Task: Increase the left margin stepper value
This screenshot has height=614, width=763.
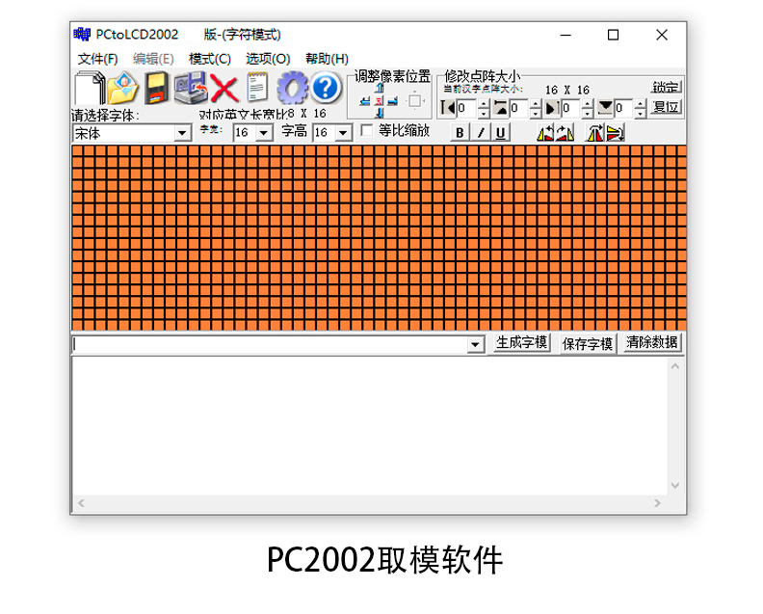Action: (484, 104)
